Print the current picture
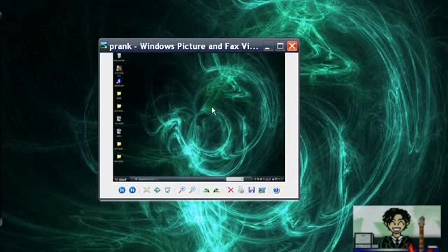 click(x=241, y=190)
